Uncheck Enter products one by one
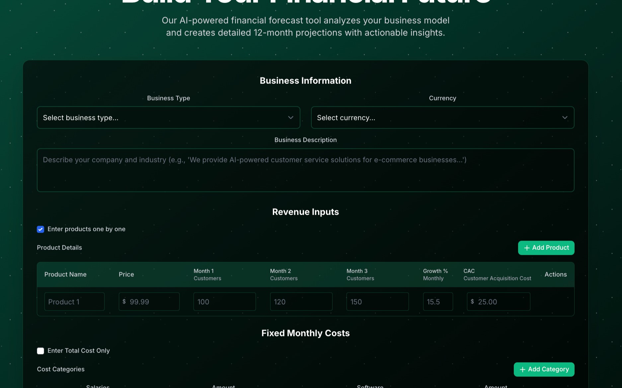Viewport: 622px width, 388px height. [x=40, y=229]
